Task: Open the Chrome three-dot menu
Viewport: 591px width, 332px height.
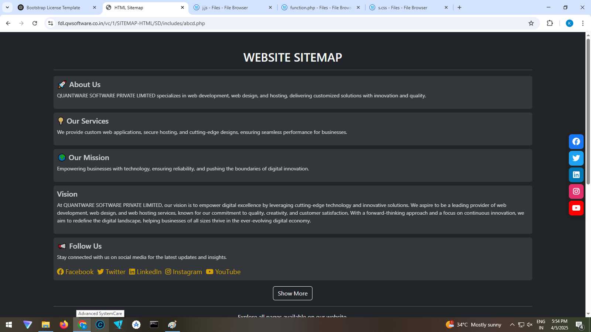Action: tap(583, 23)
